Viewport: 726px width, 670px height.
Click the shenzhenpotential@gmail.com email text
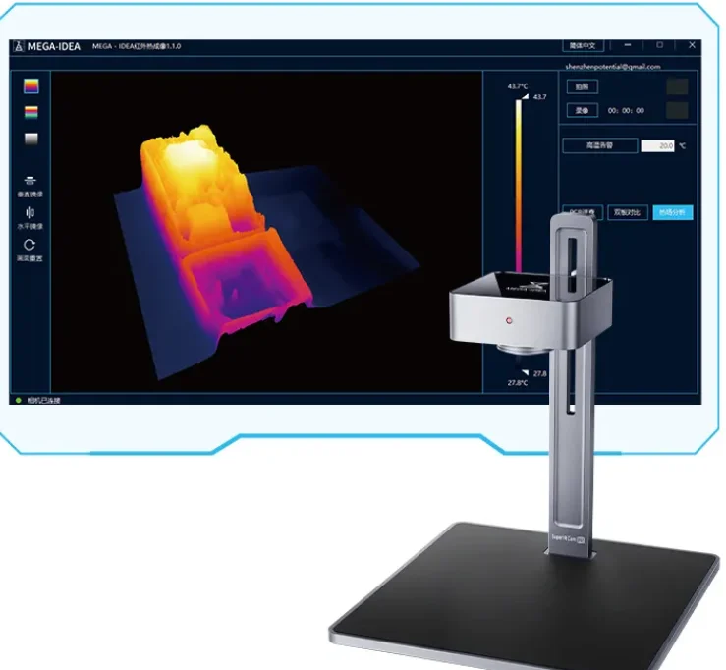tap(613, 67)
